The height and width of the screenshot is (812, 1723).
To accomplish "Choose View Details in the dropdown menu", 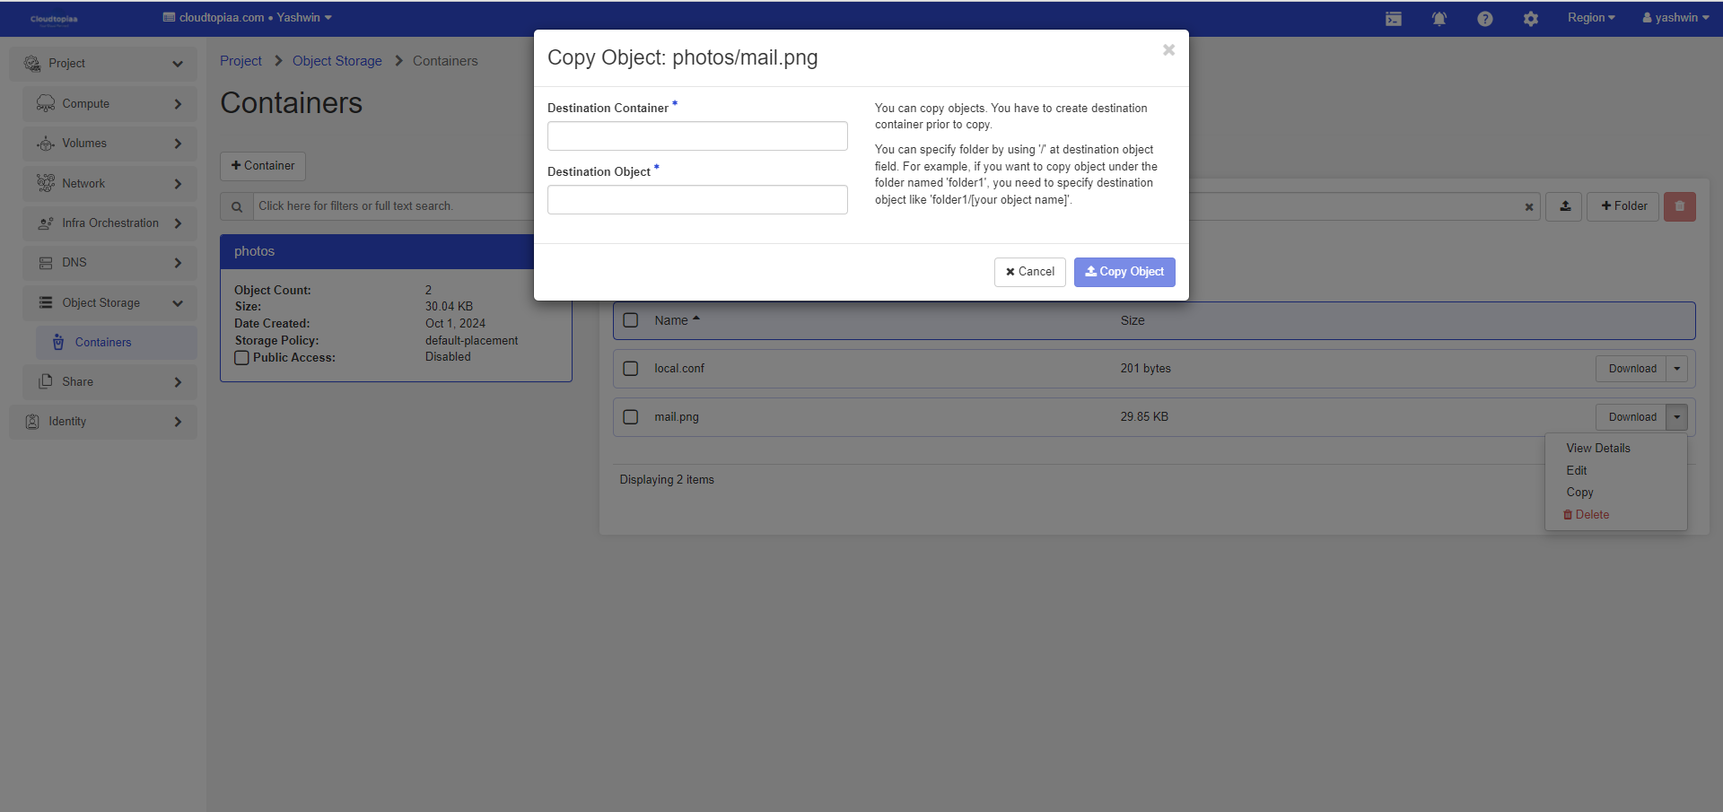I will [x=1597, y=449].
